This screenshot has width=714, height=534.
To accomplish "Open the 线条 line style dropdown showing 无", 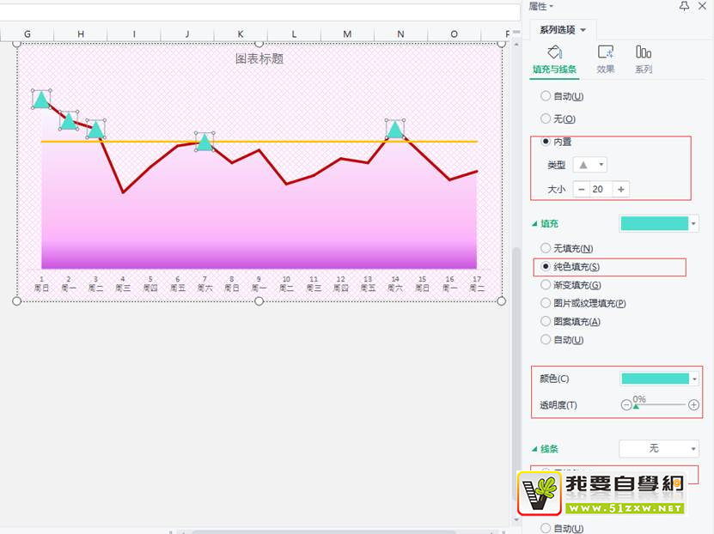I will coord(659,449).
